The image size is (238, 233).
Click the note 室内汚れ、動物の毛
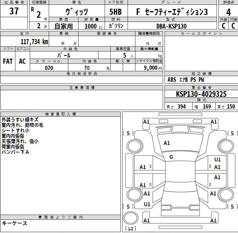point(23,125)
